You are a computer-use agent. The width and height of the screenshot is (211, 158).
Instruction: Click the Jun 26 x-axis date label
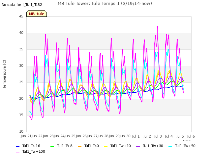click(x=81, y=136)
